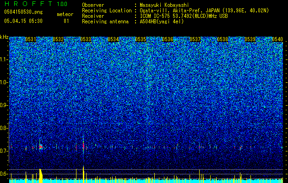The height and width of the screenshot is (183, 288).
Task: Click the strong meteor echo after 0531
Action: point(41,147)
